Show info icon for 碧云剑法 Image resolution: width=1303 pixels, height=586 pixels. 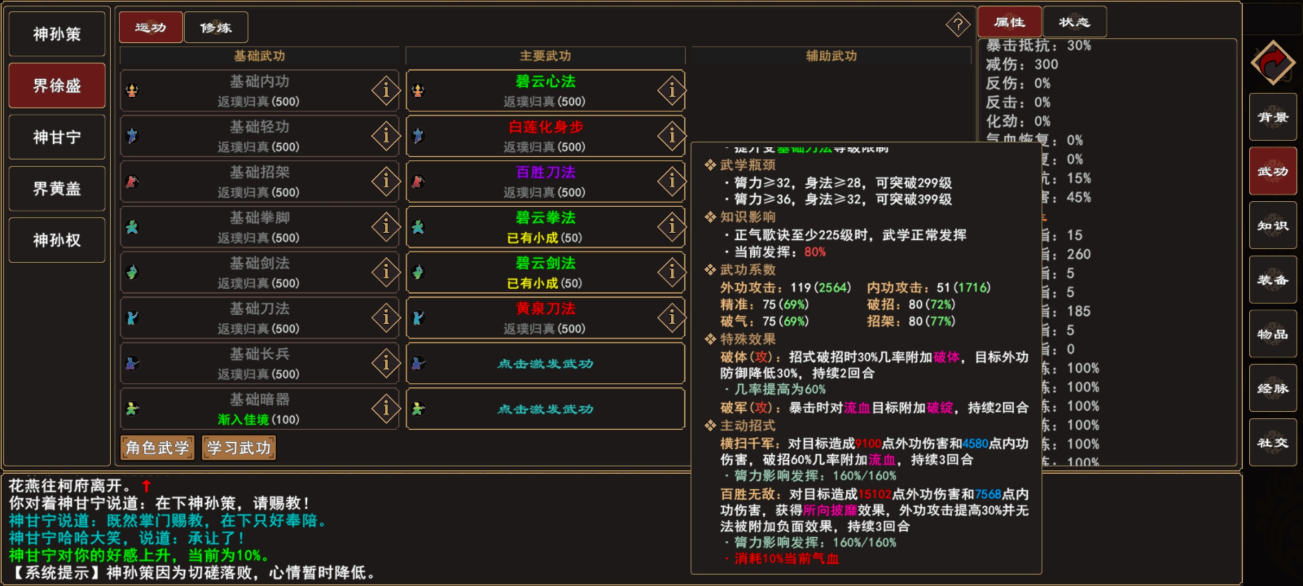672,272
